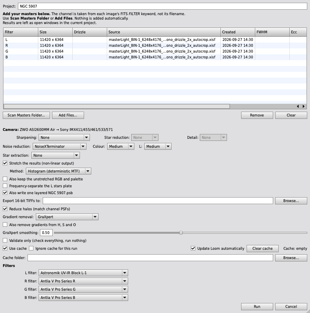
Task: Open the Noise reduction dropdown
Action: pos(60,146)
